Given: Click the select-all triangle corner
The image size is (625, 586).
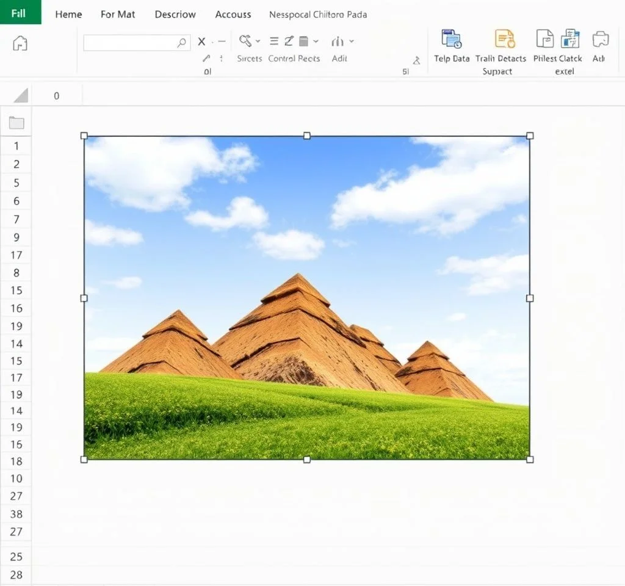Looking at the screenshot, I should 21,95.
